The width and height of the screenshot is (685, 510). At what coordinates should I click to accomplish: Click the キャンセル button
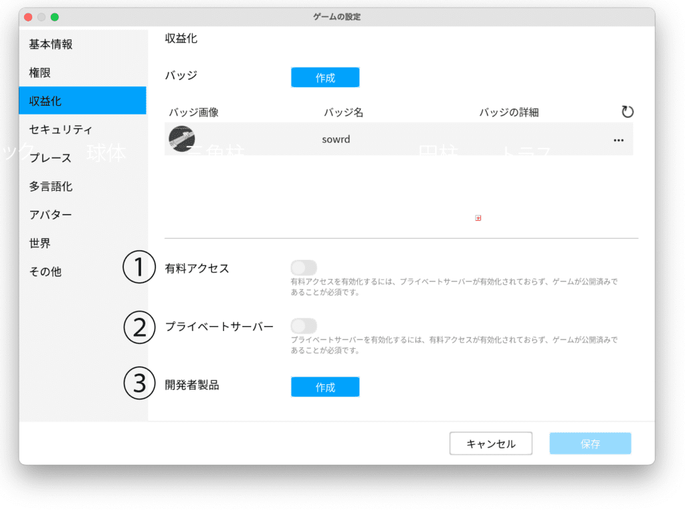pos(490,444)
